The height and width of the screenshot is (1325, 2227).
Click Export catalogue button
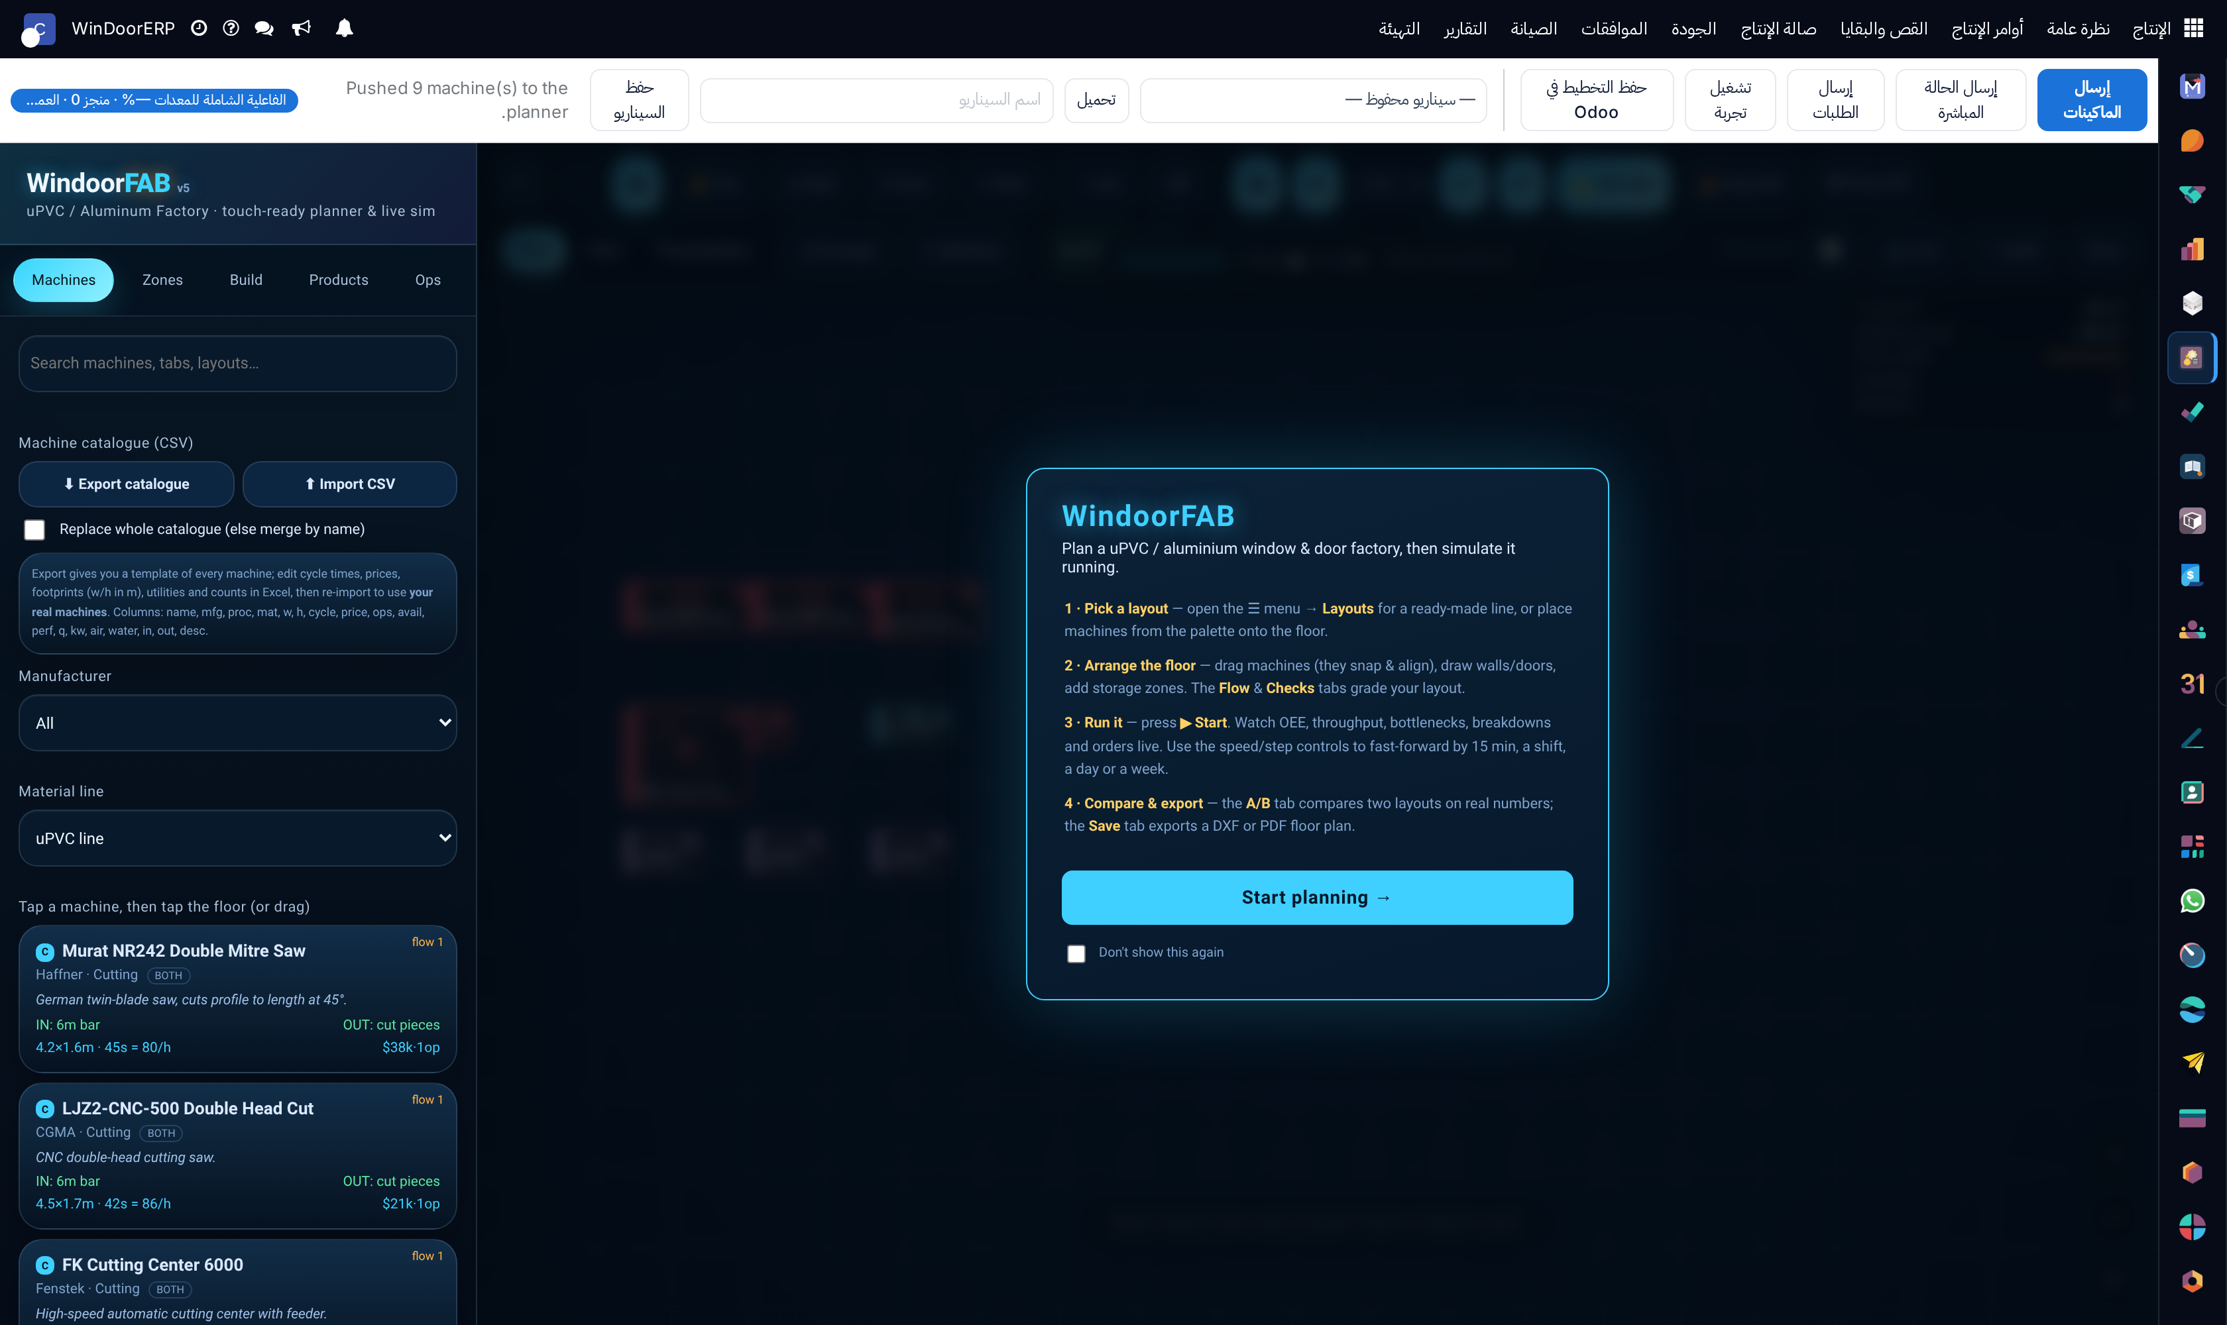[126, 484]
